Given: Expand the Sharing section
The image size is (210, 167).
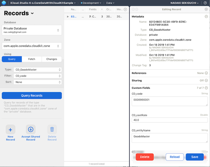Looking at the screenshot, I should [206, 81].
